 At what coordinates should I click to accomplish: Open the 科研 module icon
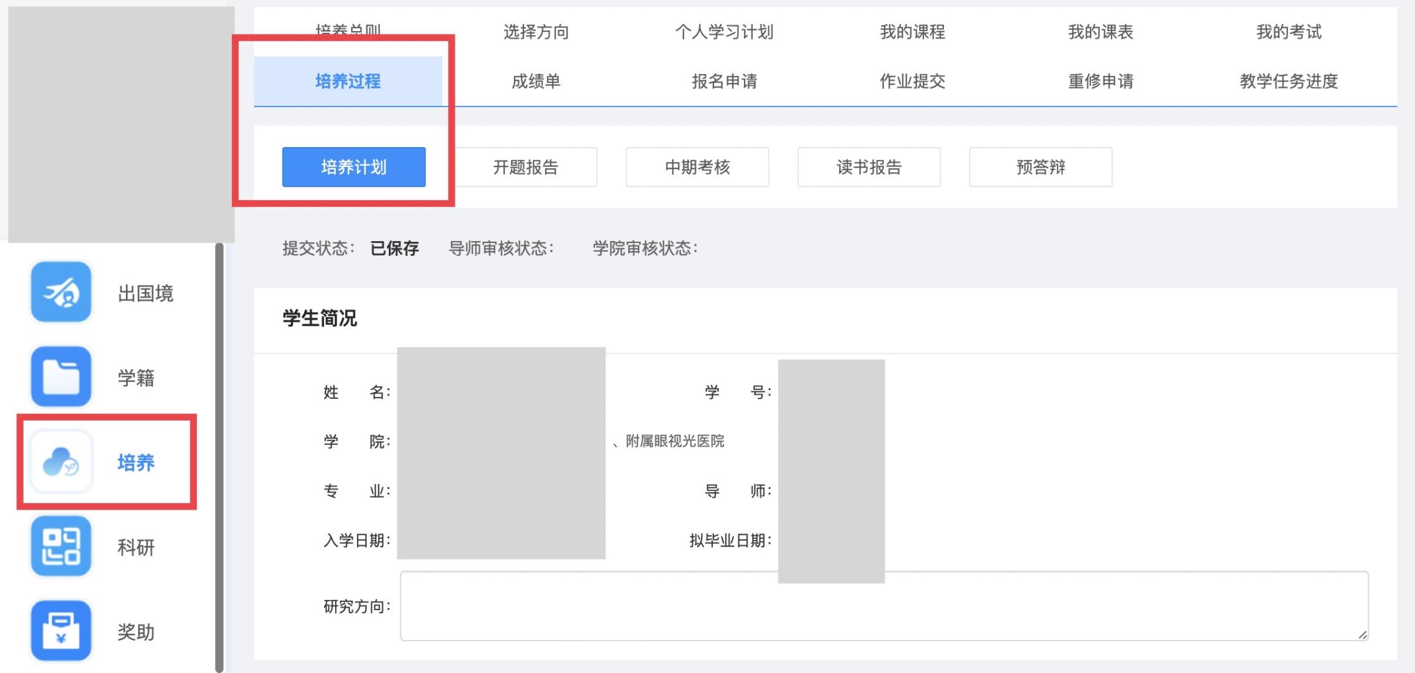click(x=61, y=547)
